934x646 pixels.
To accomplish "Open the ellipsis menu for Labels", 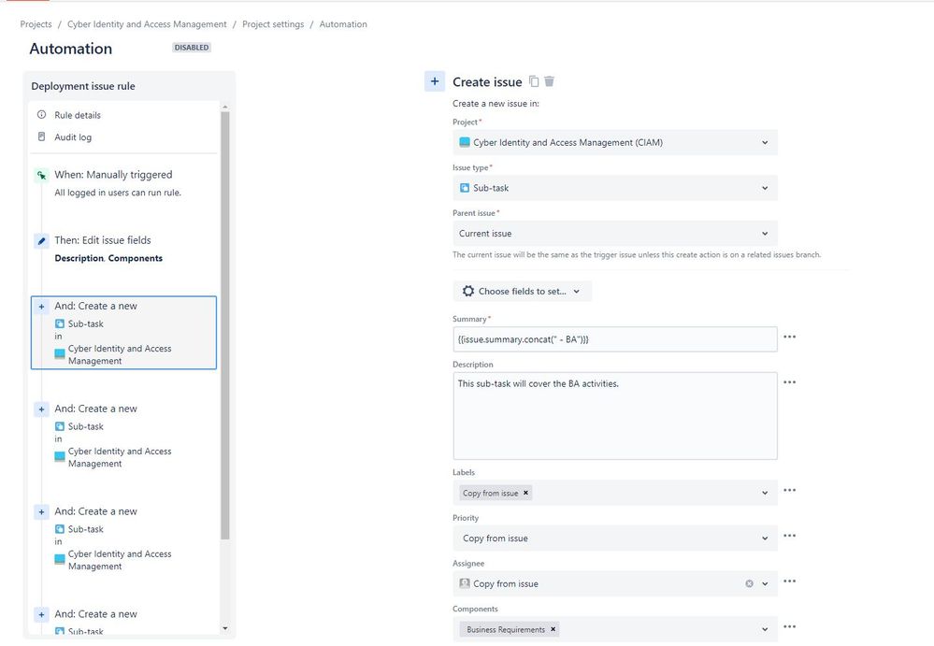I will pyautogui.click(x=790, y=490).
